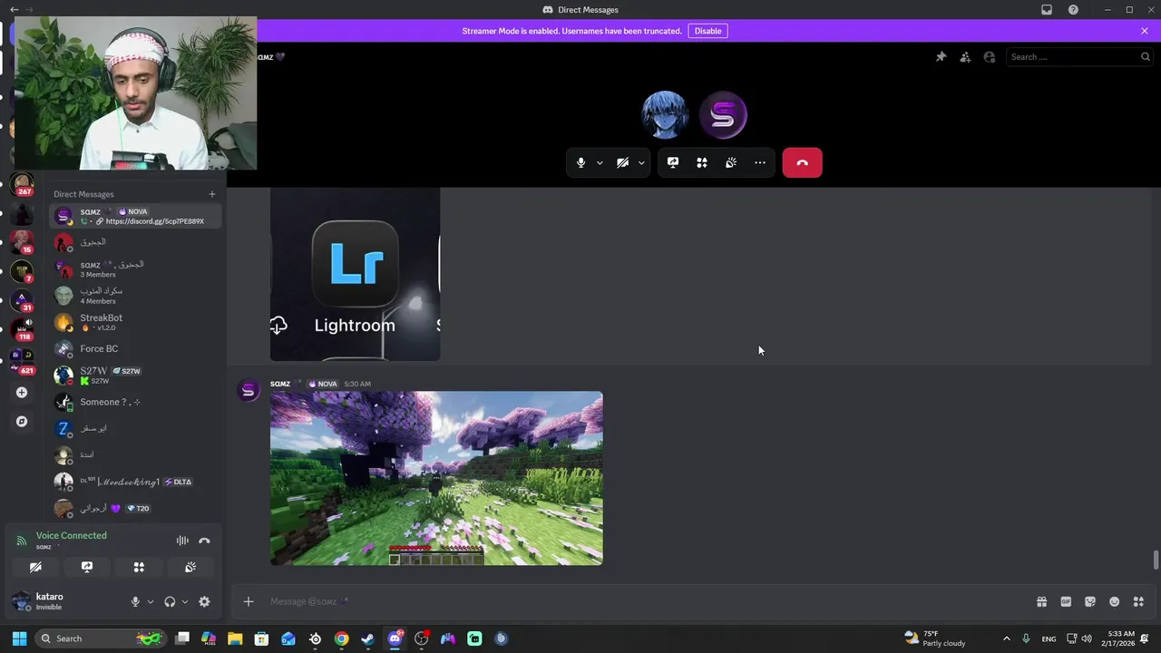This screenshot has height=653, width=1161.
Task: Open the discord.gg invite link under sqmz
Action: point(154,221)
